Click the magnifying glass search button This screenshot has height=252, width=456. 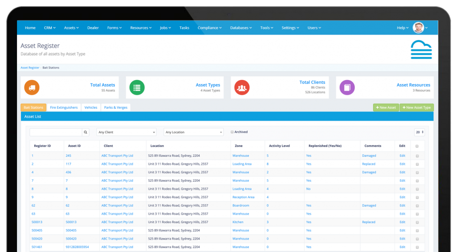click(x=85, y=132)
